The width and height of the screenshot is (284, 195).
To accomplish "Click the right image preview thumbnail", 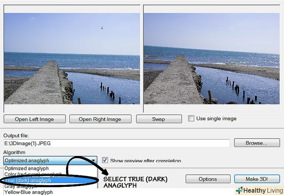I will point(211,59).
